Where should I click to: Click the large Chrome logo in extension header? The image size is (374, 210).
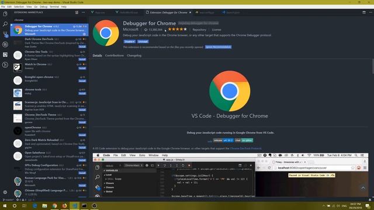coord(106,33)
